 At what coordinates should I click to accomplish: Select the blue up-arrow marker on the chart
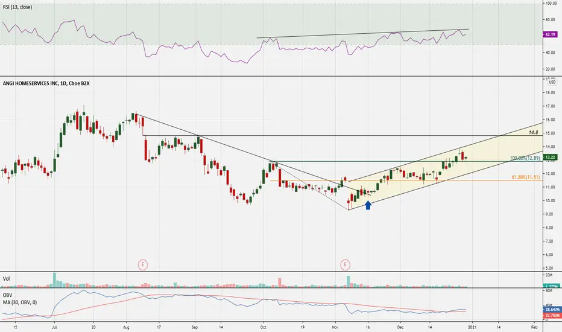click(x=368, y=205)
